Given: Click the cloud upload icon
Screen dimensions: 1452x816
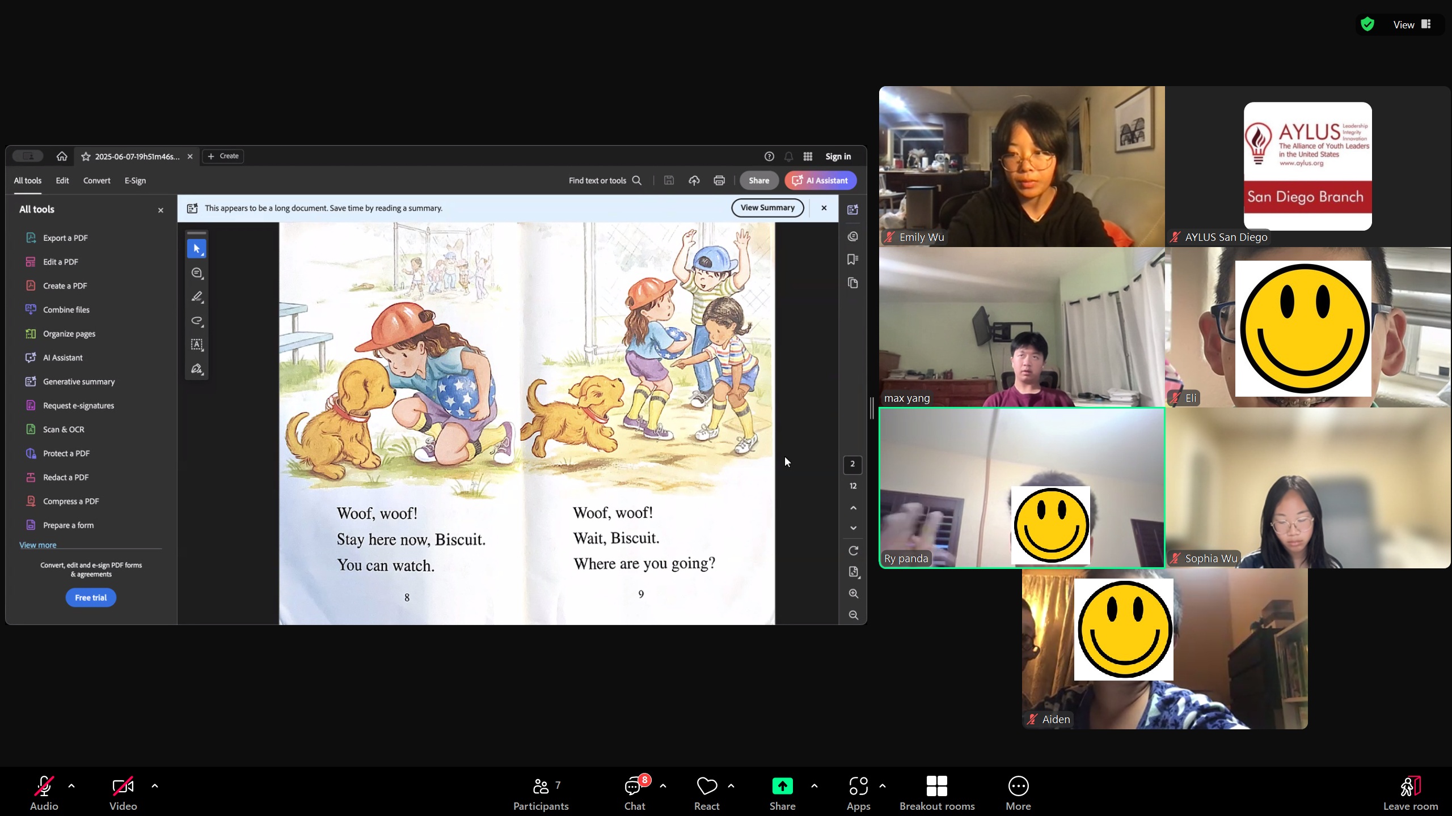Looking at the screenshot, I should point(694,180).
